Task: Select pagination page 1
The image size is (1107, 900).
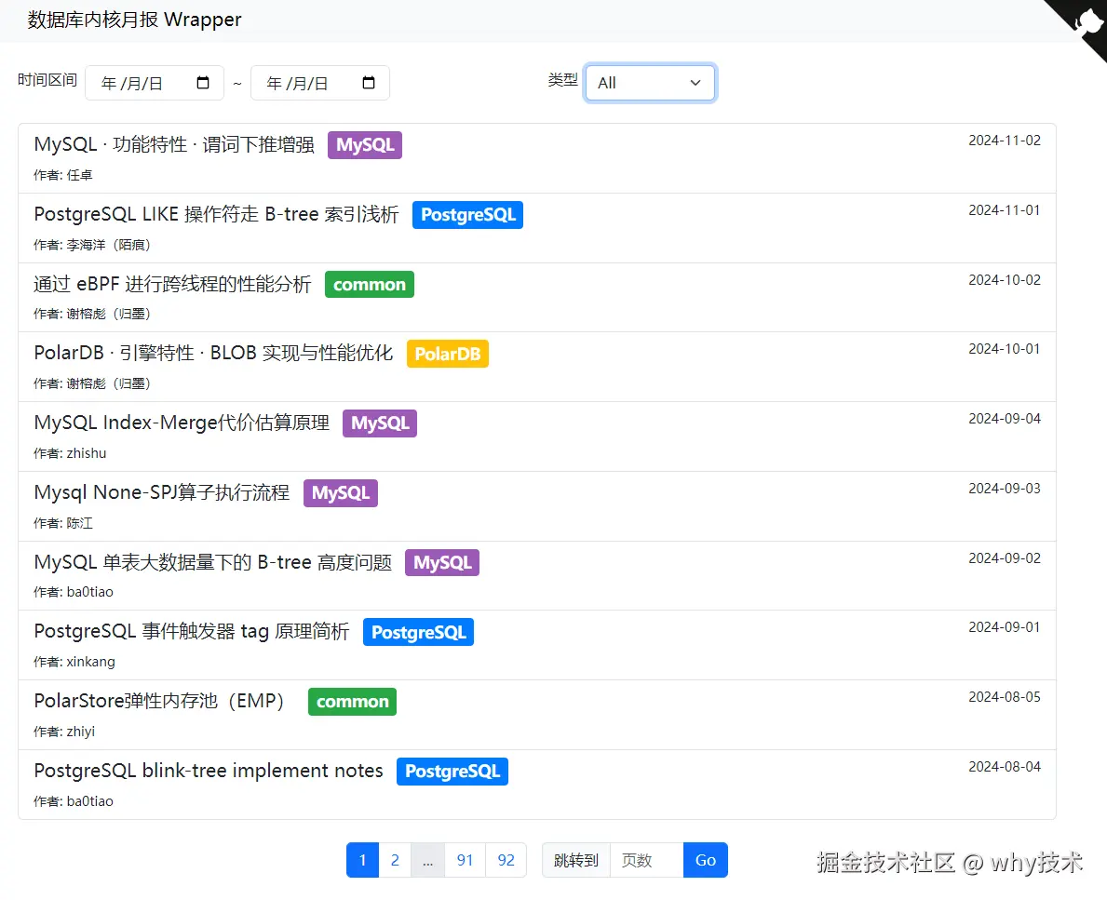Action: (363, 860)
